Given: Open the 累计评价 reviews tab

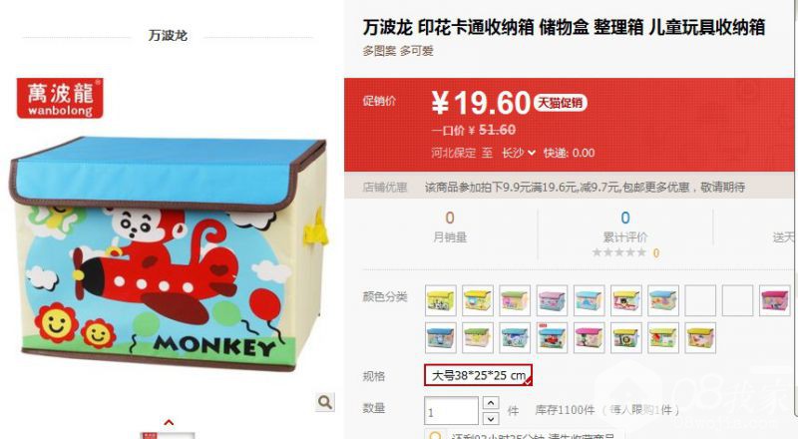Looking at the screenshot, I should pos(625,236).
